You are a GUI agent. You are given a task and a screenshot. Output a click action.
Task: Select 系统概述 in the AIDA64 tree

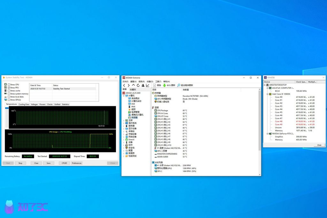click(x=134, y=98)
